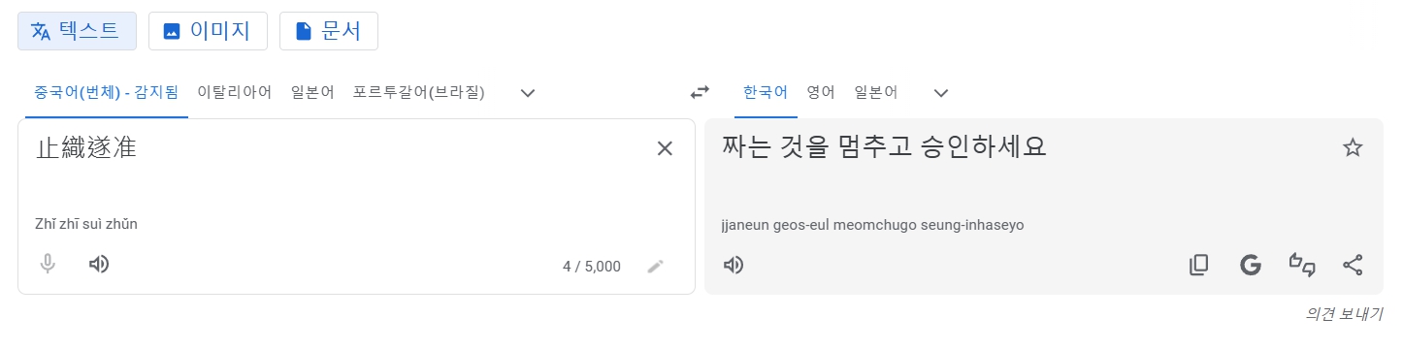This screenshot has height=350, width=1403.
Task: Search the translation on Google
Action: (1250, 265)
